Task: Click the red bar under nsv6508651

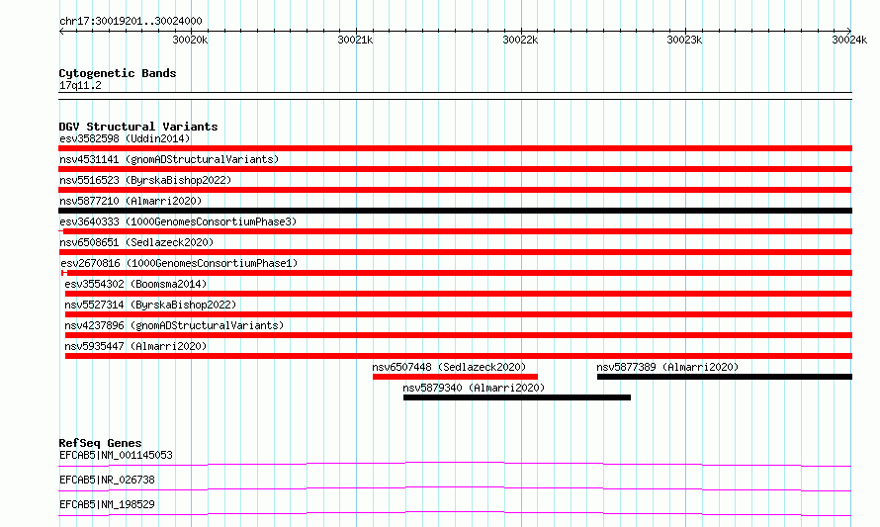Action: 455,252
